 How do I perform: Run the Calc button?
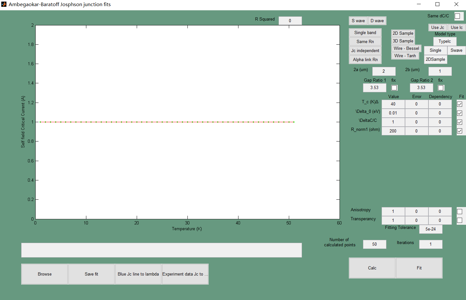[372, 268]
